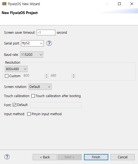Open the Baud rate 115200 dropdown
This screenshot has height=164, width=138.
32,54
